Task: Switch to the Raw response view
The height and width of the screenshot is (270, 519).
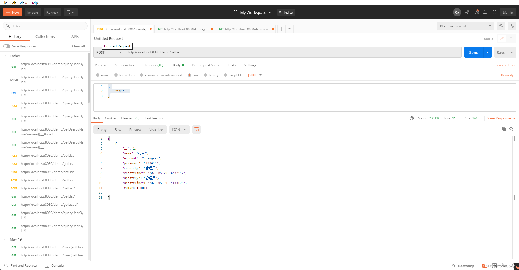Action: coord(118,129)
